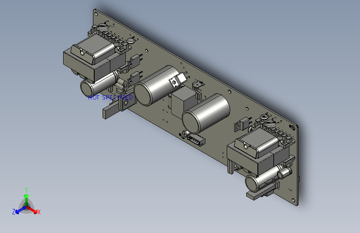Select the five-pin connector header near board bottom
The height and width of the screenshot is (233, 360).
[196, 140]
